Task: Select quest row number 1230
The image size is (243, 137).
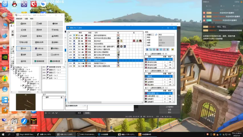Action: [105, 47]
